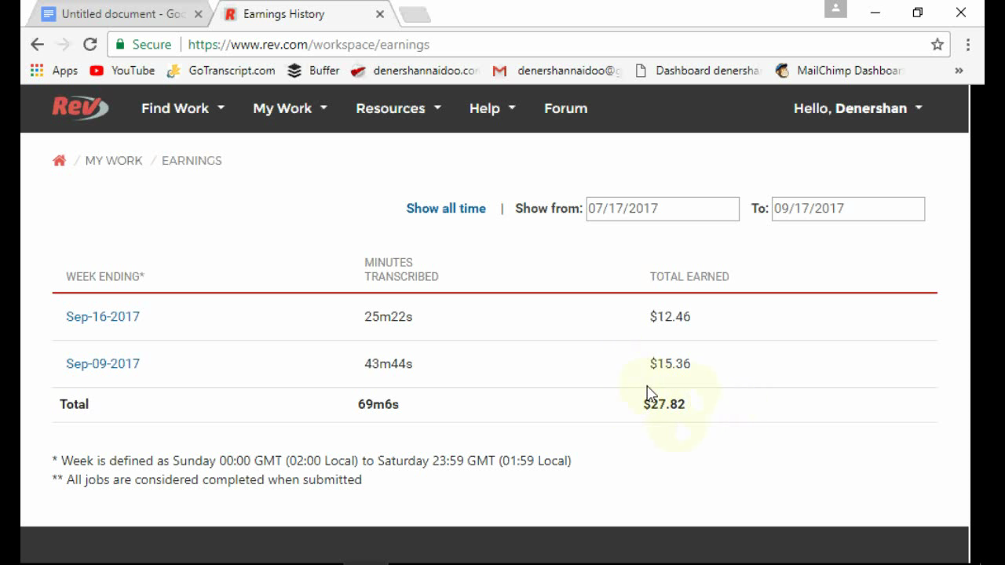Open Hello, Denershan account dropdown
1005x565 pixels.
[x=857, y=108]
